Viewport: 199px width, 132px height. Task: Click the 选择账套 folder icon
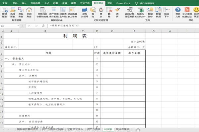coord(13,13)
